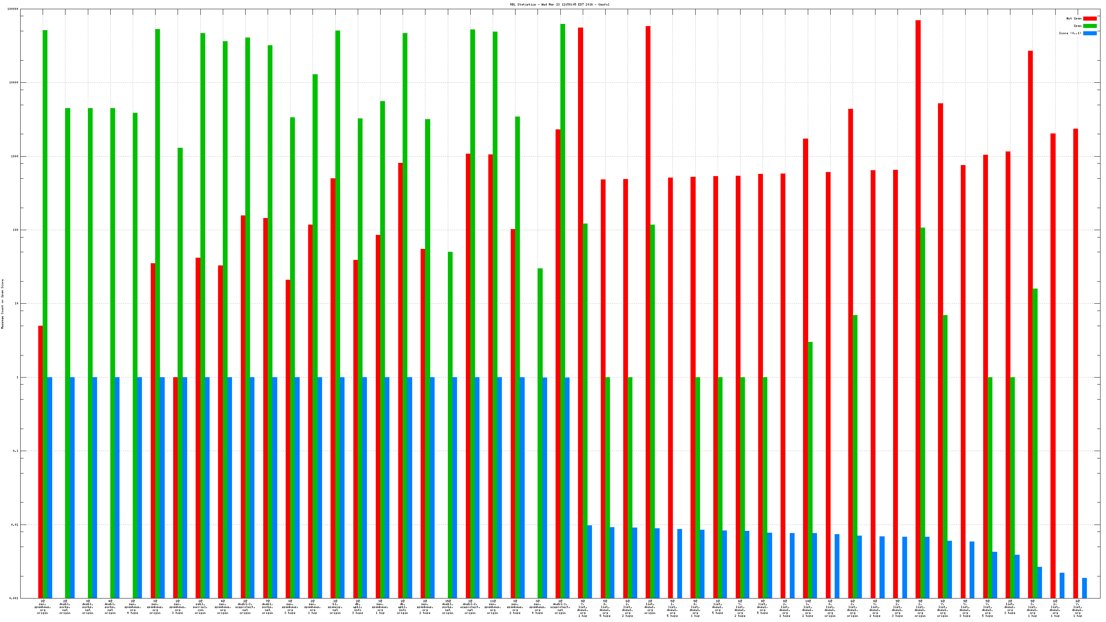Click the 10000 y-axis tick label
The height and width of the screenshot is (622, 1106).
(14, 82)
